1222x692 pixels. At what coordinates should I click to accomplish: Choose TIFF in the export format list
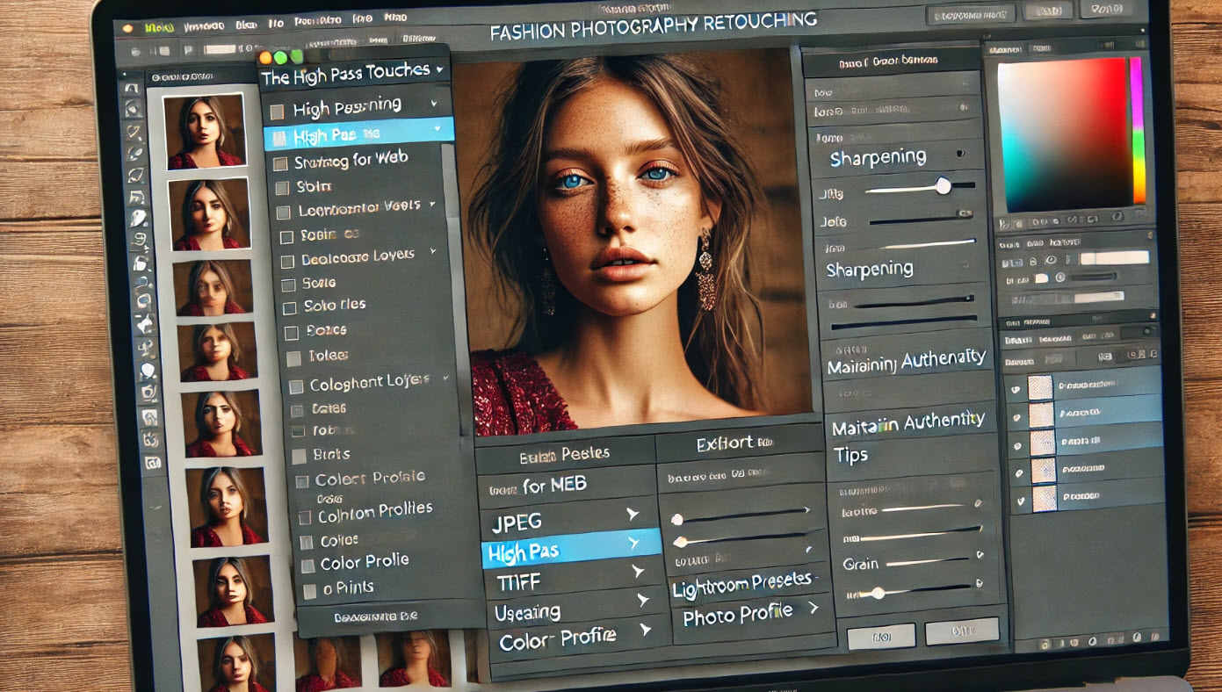pyautogui.click(x=518, y=582)
